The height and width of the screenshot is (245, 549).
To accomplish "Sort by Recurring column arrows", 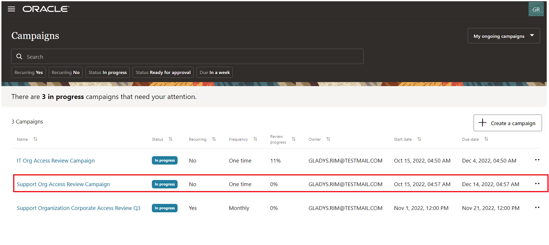I will 214,139.
